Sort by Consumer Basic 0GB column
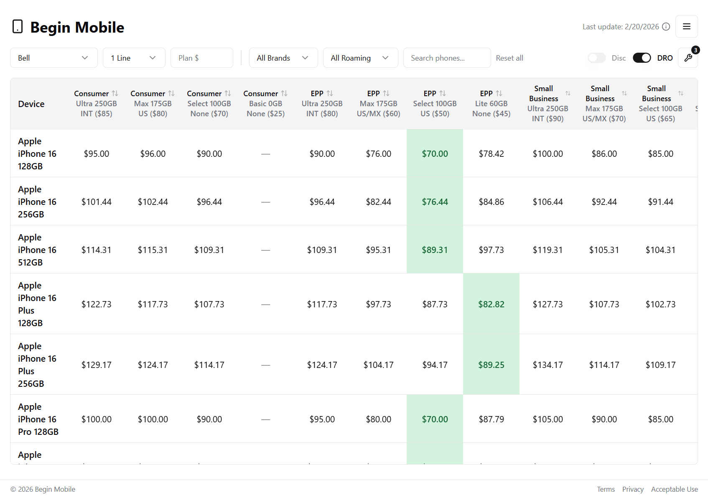 click(x=284, y=93)
